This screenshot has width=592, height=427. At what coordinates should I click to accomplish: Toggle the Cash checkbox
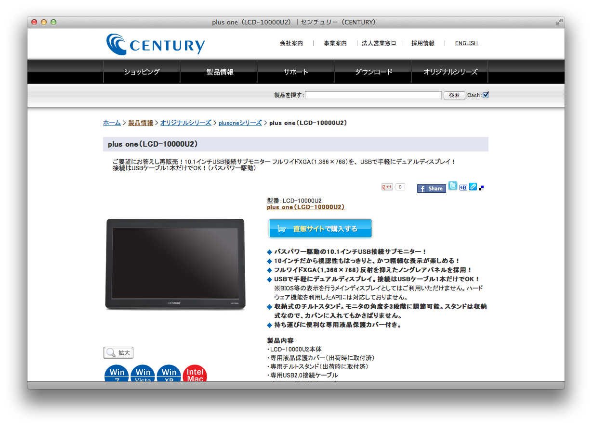[x=486, y=95]
